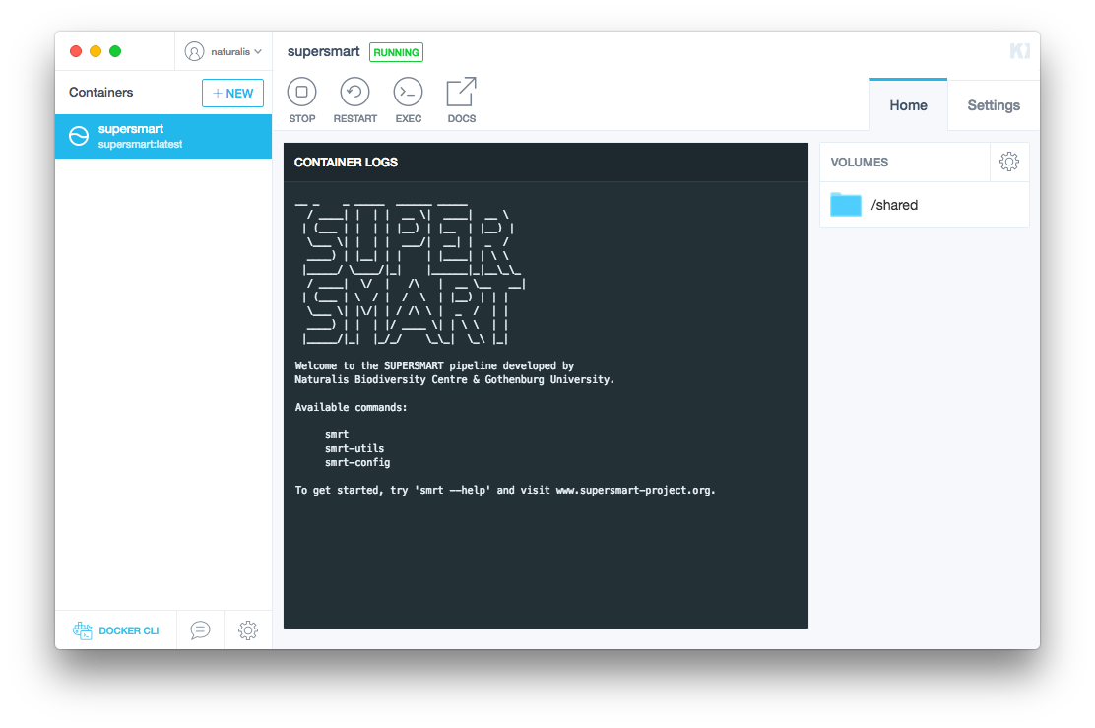Click the Containers sidebar heading
Viewport: 1095px width, 728px height.
[100, 93]
